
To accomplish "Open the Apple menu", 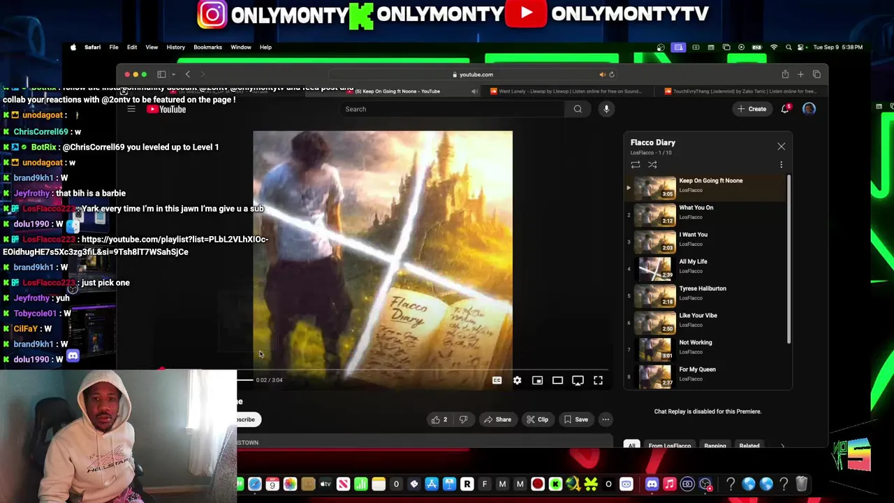I will coord(73,48).
